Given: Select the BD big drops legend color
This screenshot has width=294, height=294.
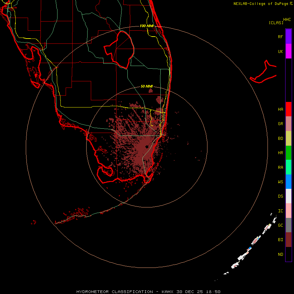Looking at the screenshot, I should click(x=288, y=139).
